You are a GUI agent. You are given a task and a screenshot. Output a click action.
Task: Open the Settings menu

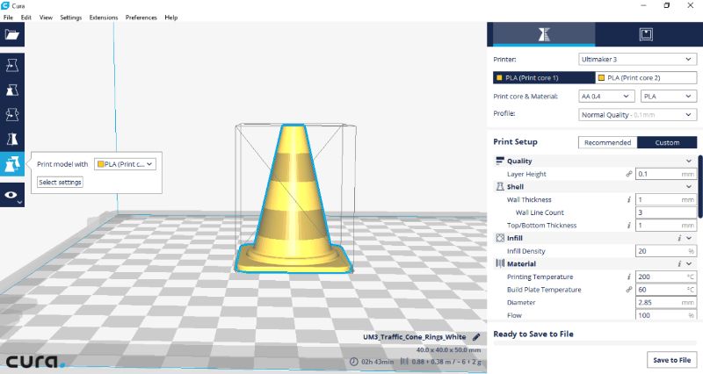click(x=71, y=18)
